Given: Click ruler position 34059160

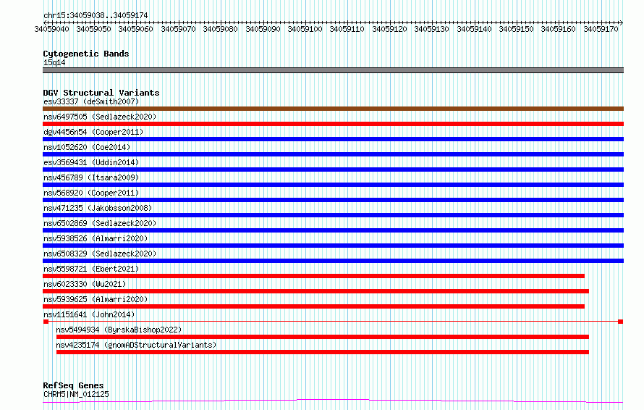Looking at the screenshot, I should [558, 29].
